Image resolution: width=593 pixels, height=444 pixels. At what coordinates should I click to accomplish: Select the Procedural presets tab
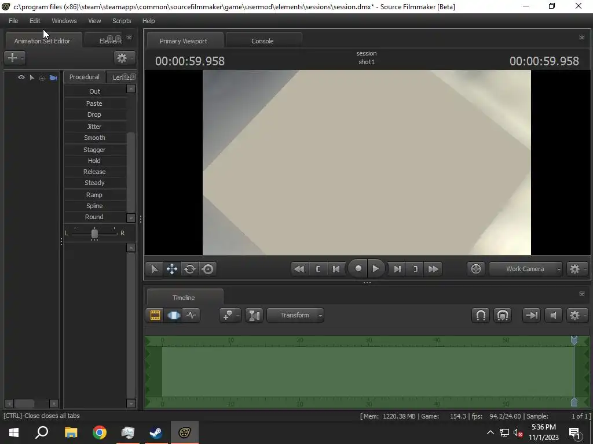point(85,77)
